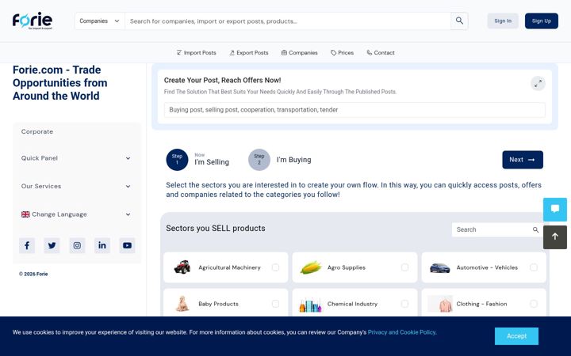This screenshot has height=356, width=571.
Task: Check the Chemical Industry checkbox
Action: click(x=404, y=304)
